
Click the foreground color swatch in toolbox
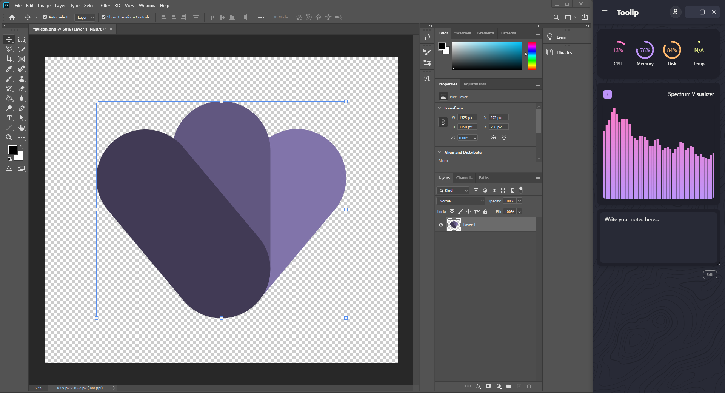coord(12,150)
